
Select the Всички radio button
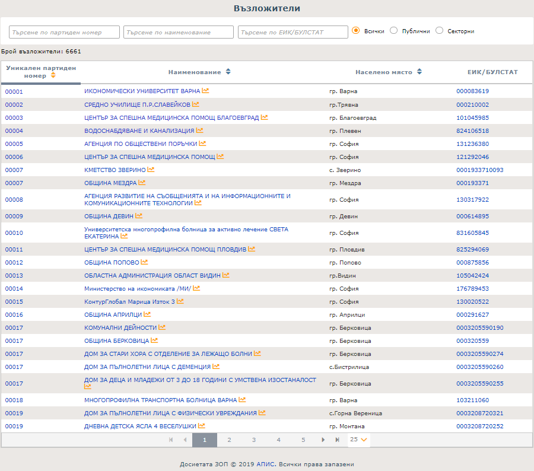(x=356, y=31)
